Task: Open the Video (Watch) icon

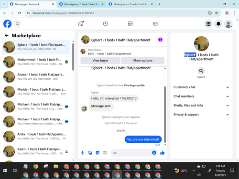Action: pos(106,24)
